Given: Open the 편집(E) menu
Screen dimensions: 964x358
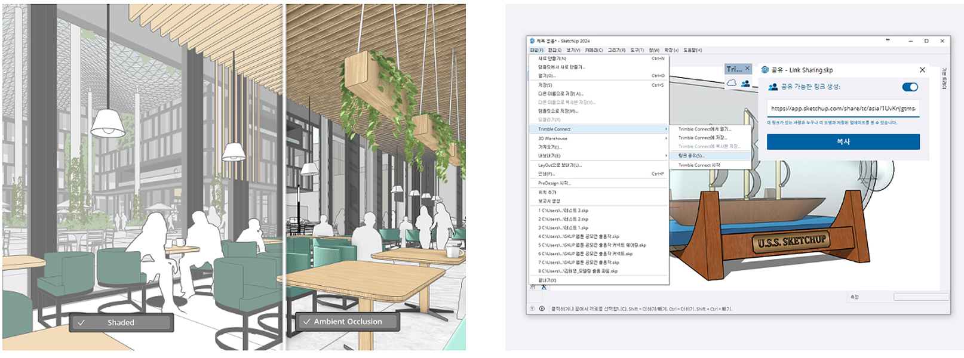Looking at the screenshot, I should tap(555, 50).
